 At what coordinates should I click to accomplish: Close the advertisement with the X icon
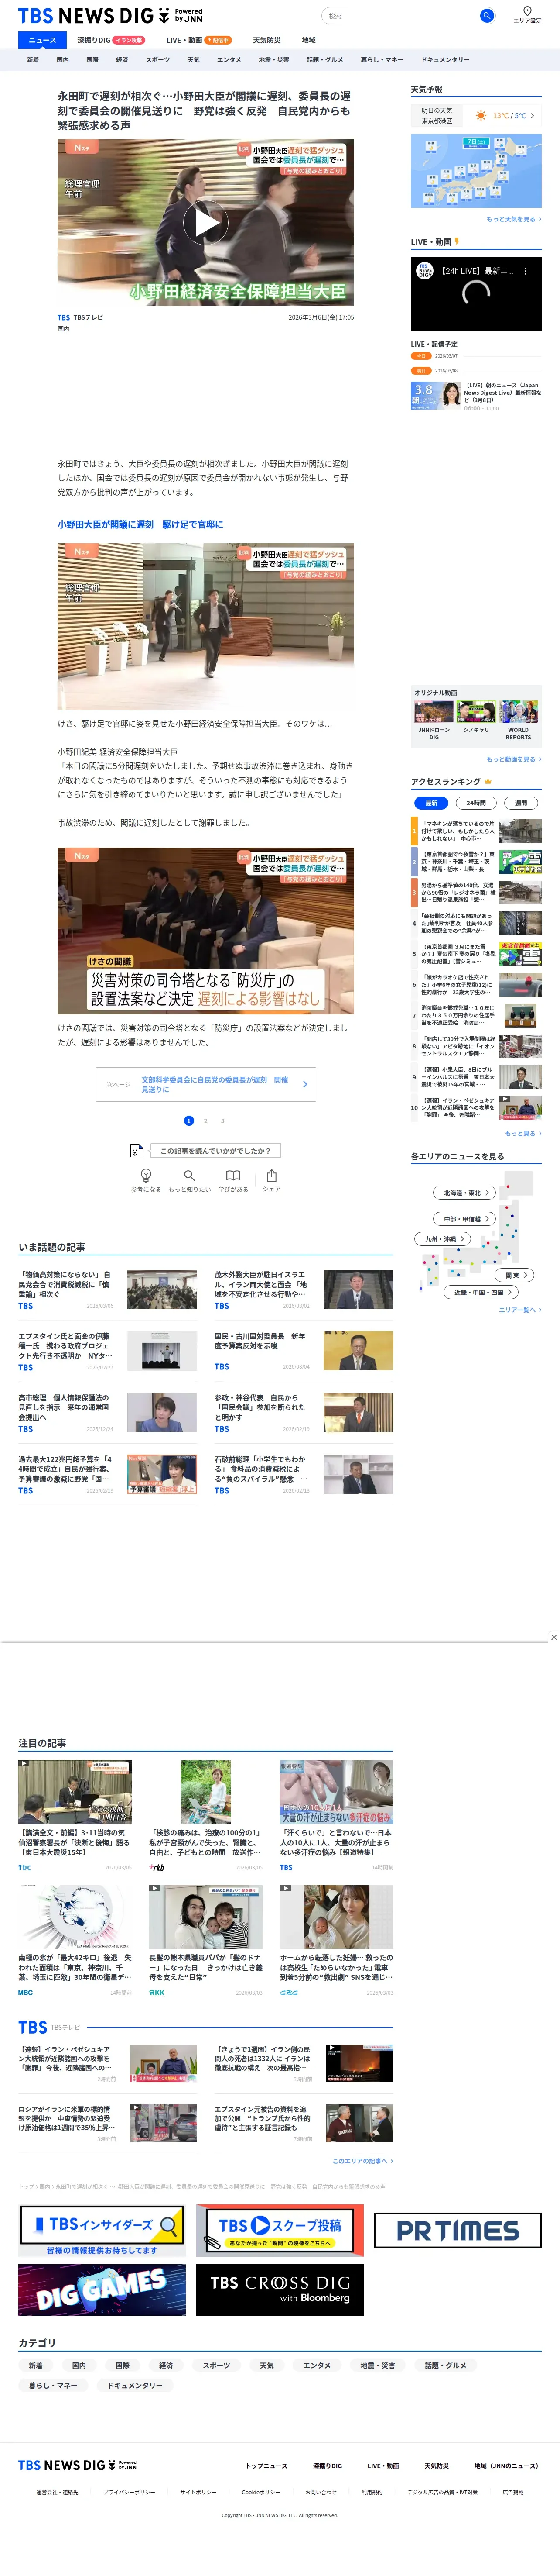[554, 1637]
